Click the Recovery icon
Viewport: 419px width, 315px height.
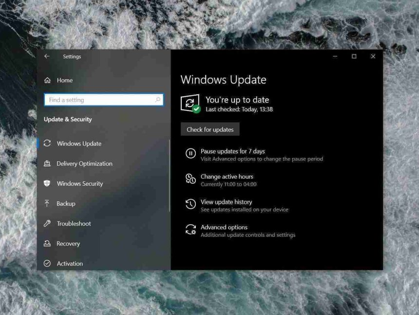click(x=47, y=243)
